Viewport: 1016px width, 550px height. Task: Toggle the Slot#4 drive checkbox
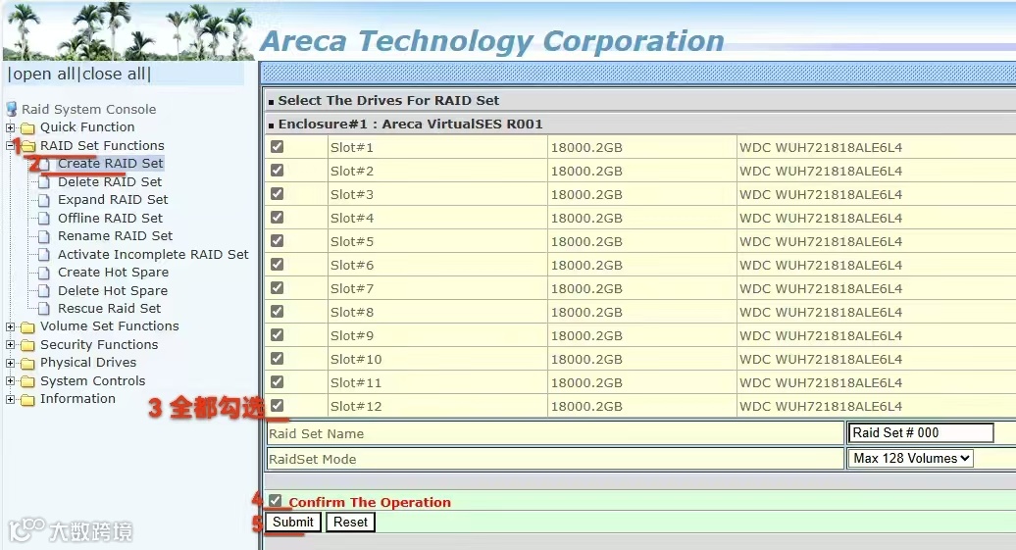pos(278,217)
